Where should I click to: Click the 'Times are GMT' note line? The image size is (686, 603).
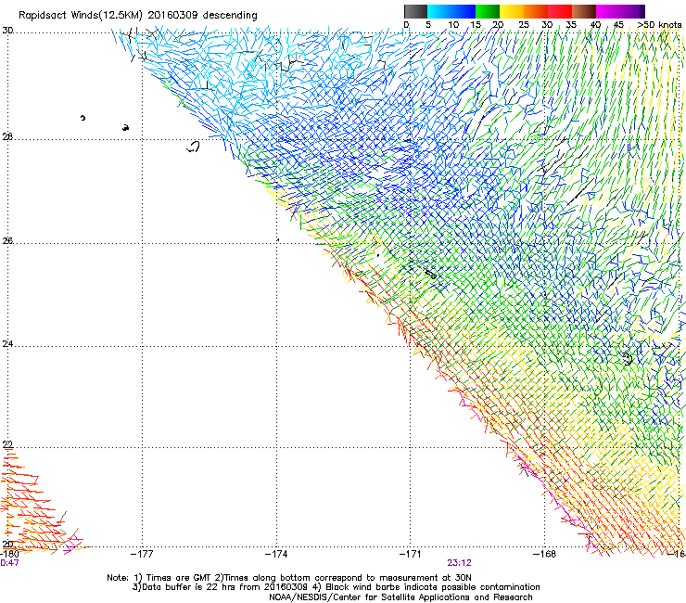289,578
